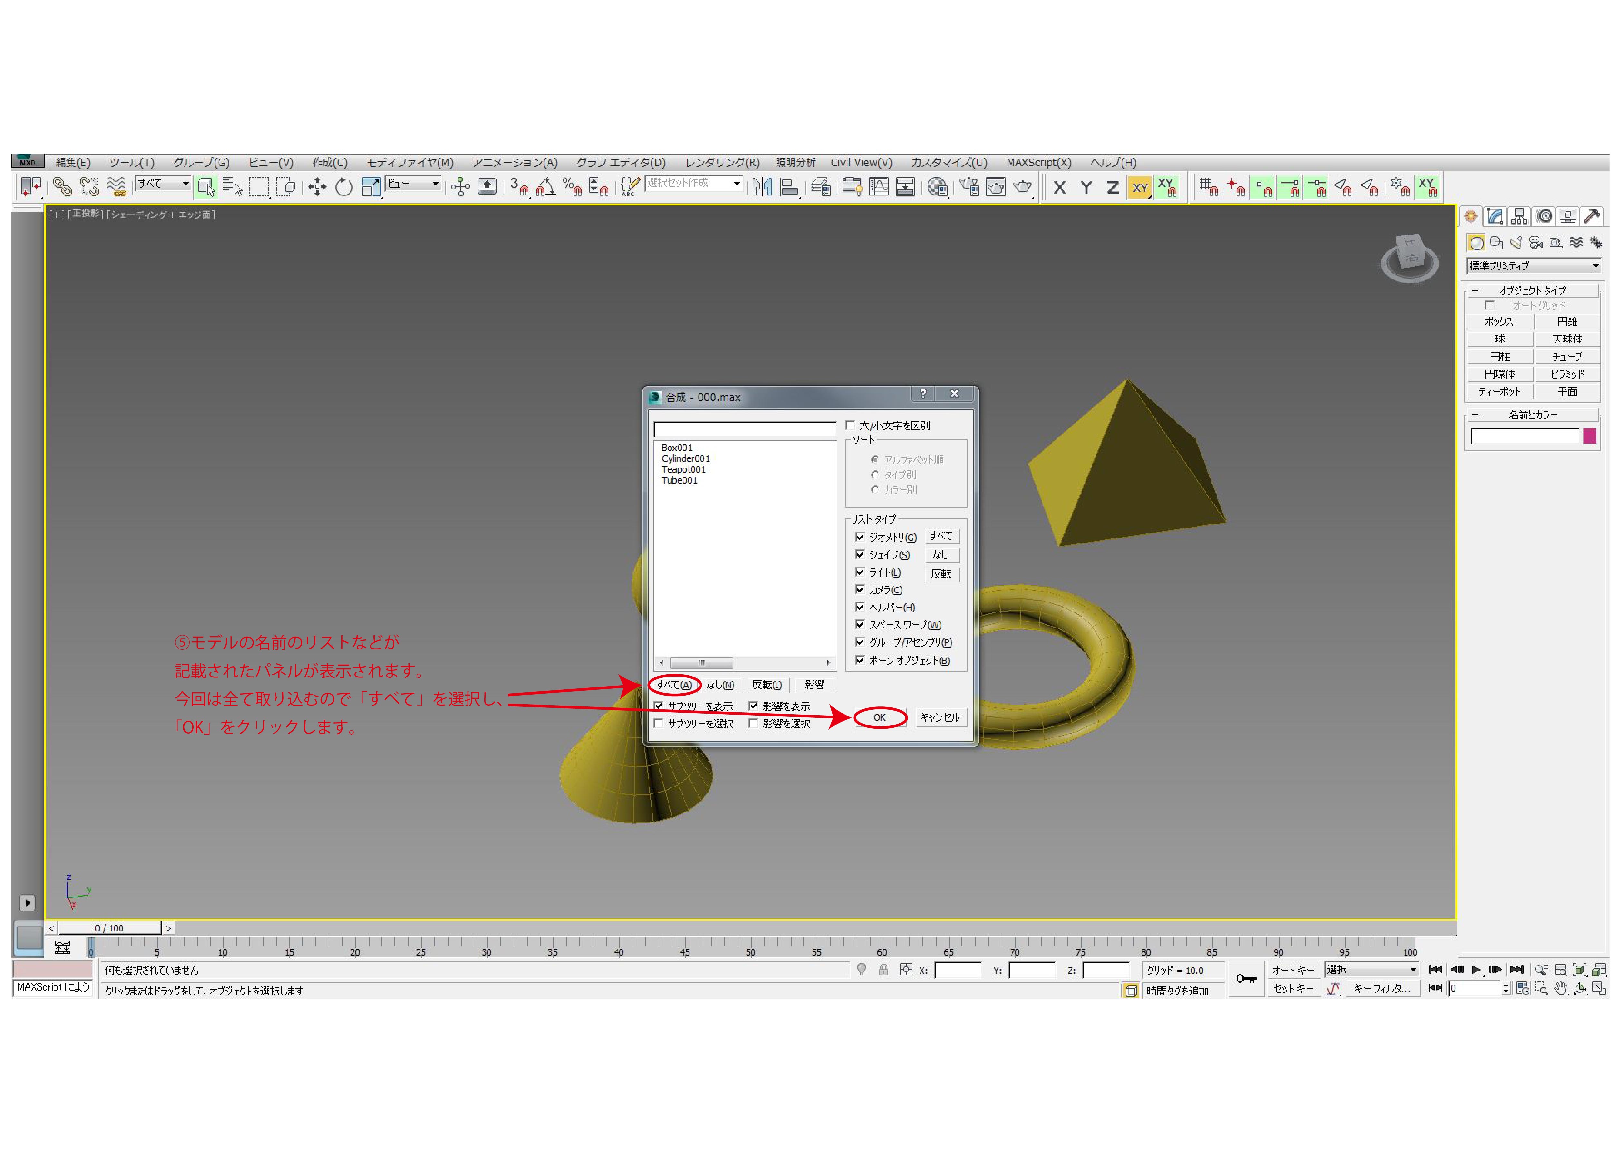Expand the 選択セット作成 dropdown
The height and width of the screenshot is (1153, 1621).
click(x=737, y=183)
